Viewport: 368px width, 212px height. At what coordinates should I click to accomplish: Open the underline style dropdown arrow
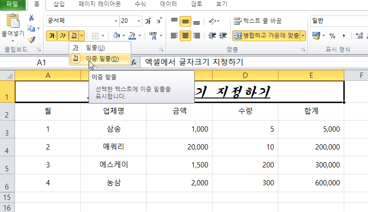point(82,36)
